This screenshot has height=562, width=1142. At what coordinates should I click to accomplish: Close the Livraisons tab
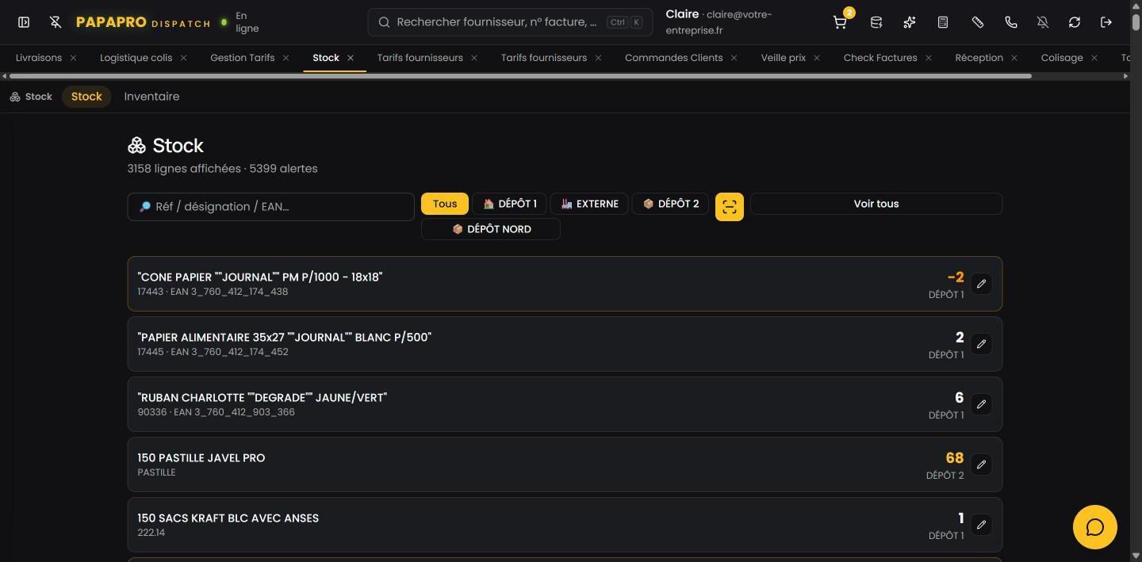[73, 58]
